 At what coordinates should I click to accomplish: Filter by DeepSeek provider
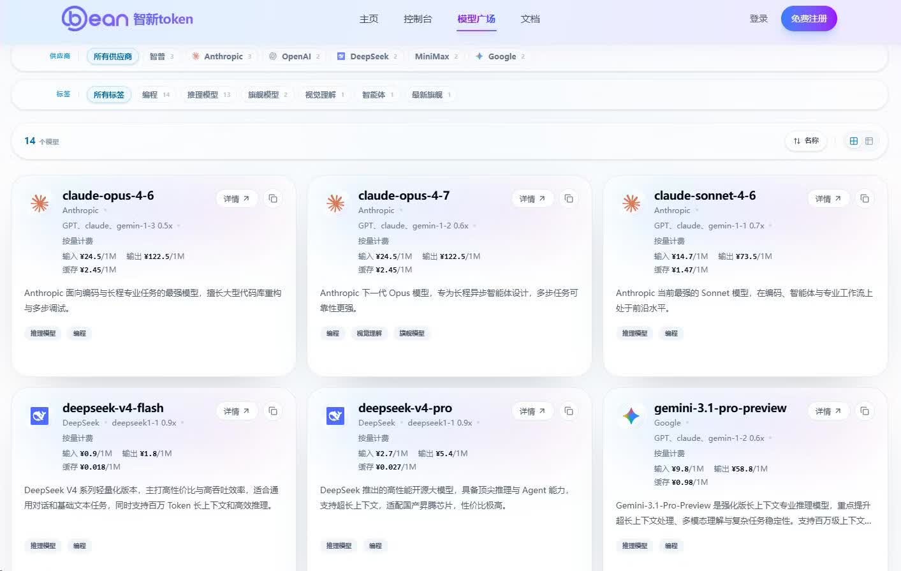pyautogui.click(x=367, y=56)
